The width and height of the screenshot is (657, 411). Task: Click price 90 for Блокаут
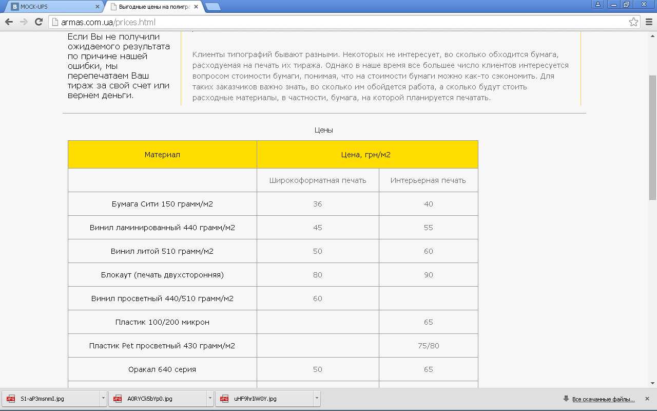429,275
